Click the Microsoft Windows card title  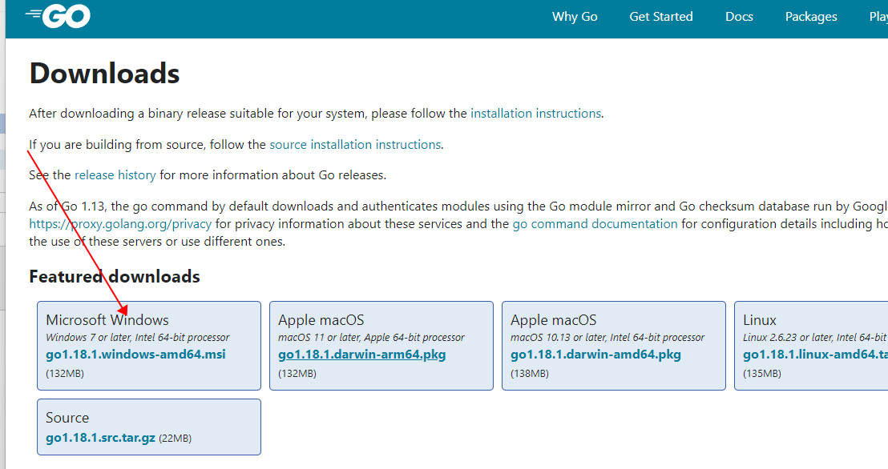[107, 320]
